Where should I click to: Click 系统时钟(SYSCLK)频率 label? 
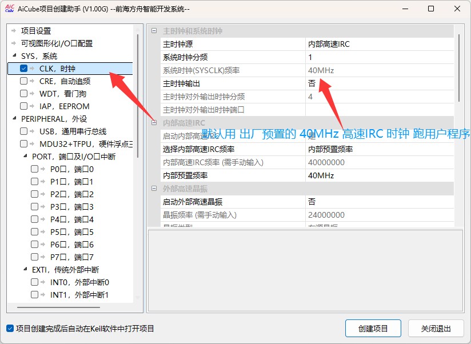pos(201,70)
